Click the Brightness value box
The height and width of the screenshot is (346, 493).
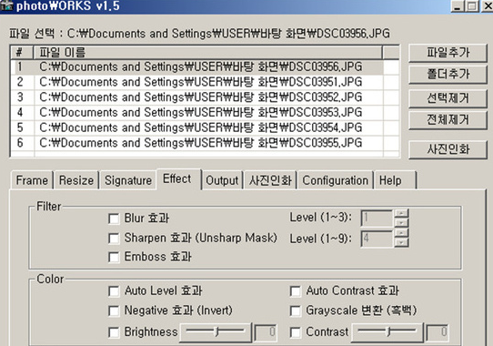266,332
